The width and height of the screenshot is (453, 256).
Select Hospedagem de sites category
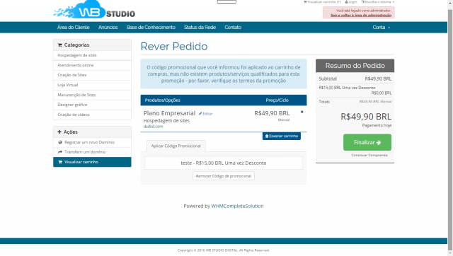tap(92, 55)
